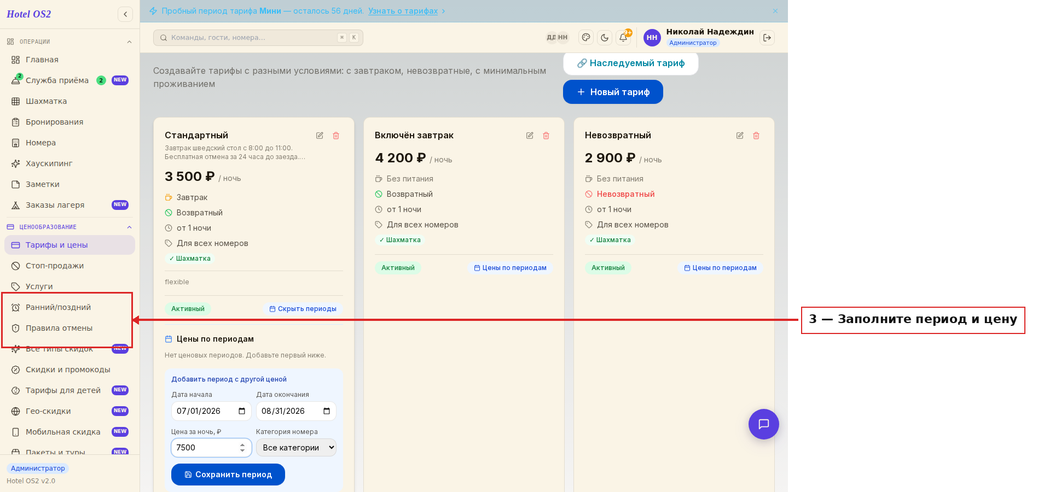The height and width of the screenshot is (492, 1038).
Task: Hide periods via Скрыть периоды
Action: (x=303, y=309)
